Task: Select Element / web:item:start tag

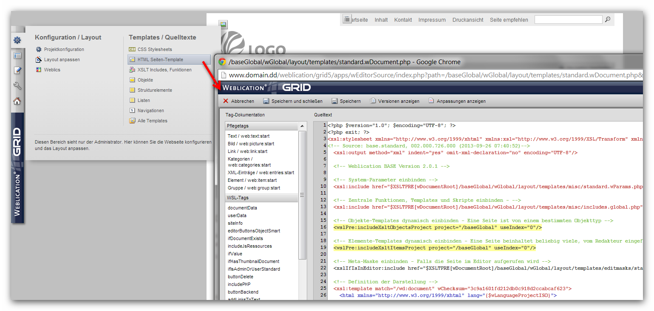Action: [x=252, y=180]
